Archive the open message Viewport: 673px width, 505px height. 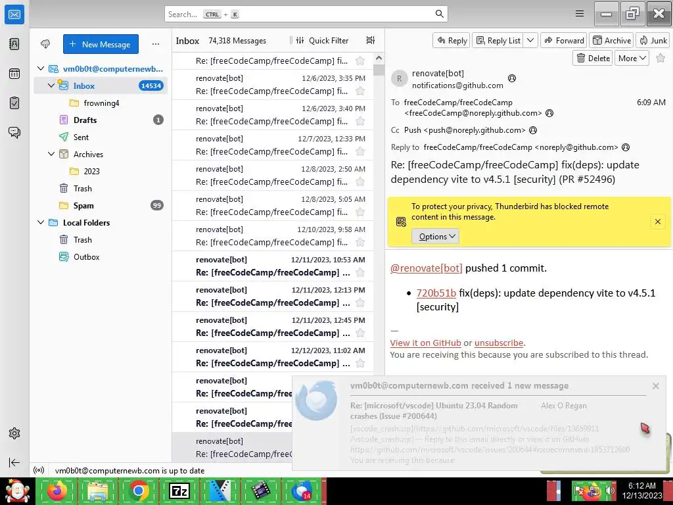(x=612, y=40)
